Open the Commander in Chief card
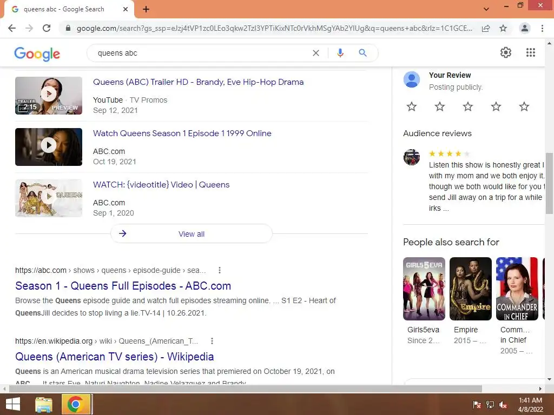 (517, 306)
